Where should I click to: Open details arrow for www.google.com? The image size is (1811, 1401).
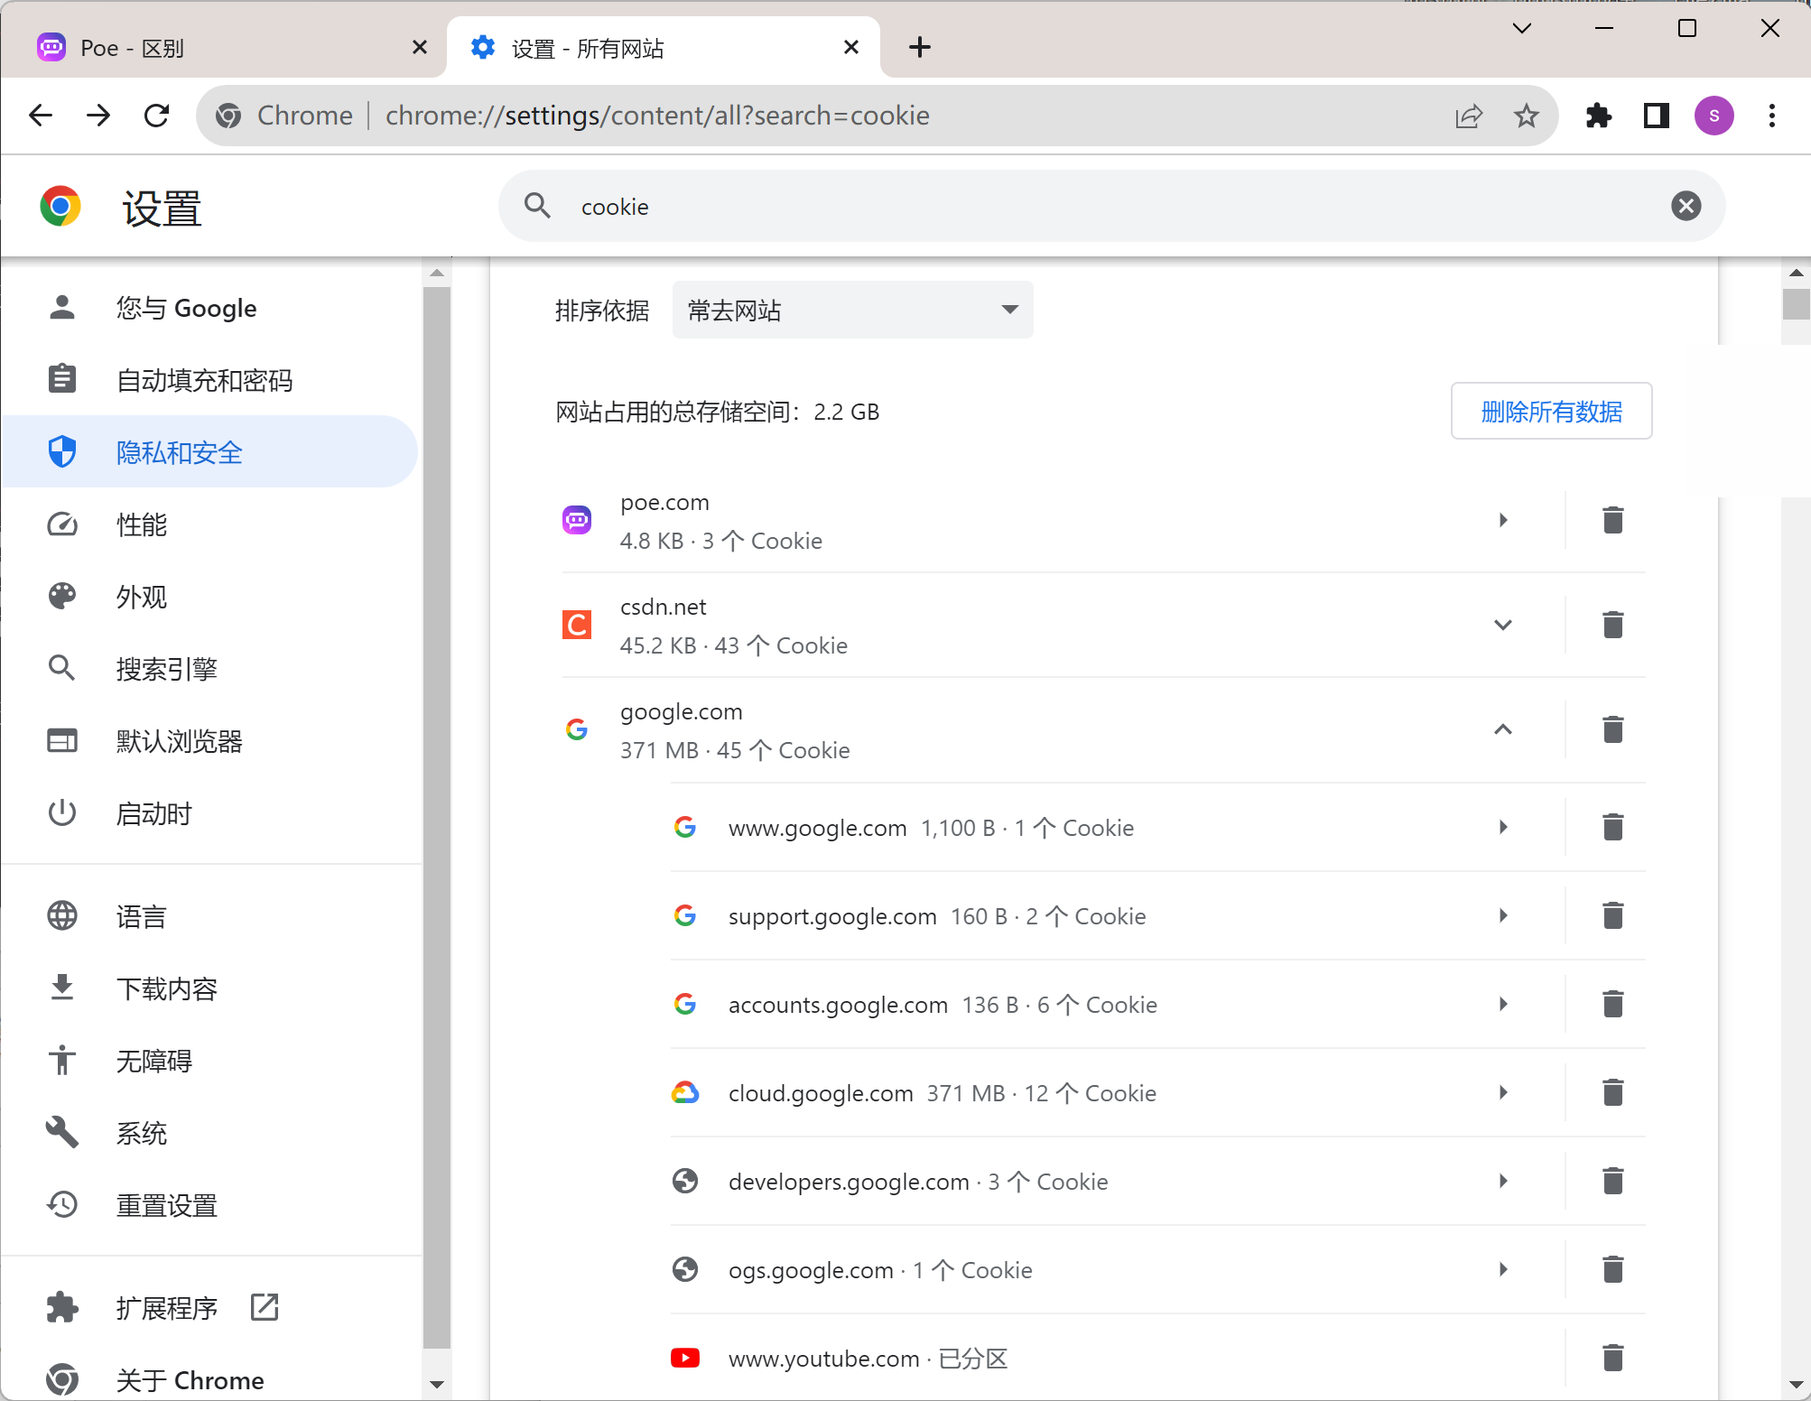[1502, 827]
